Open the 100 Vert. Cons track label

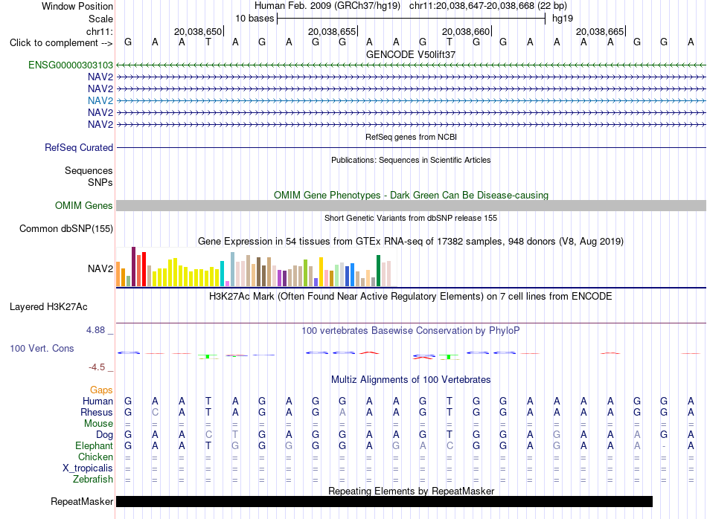pos(42,348)
